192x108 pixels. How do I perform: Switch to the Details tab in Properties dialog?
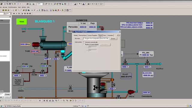click(75, 35)
